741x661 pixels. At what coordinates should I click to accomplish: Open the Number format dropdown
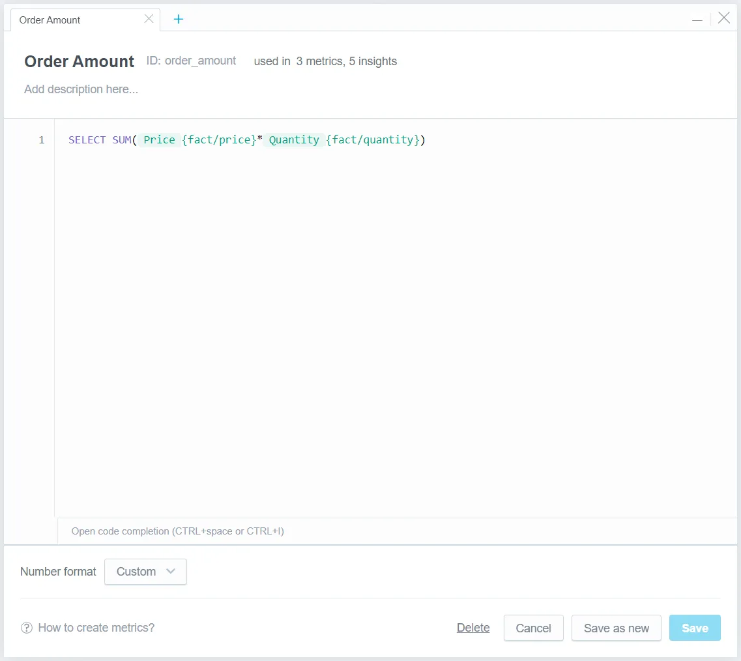pos(145,572)
